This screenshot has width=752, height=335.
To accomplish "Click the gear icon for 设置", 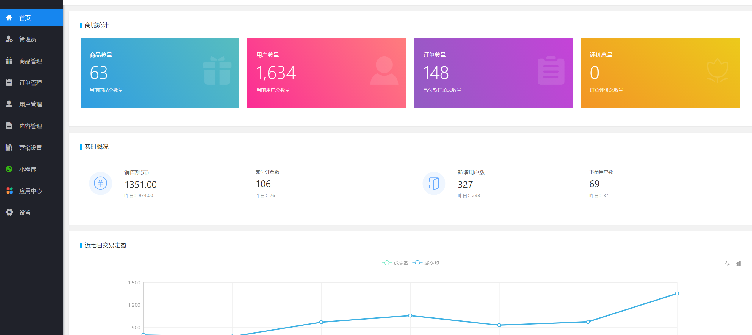I will (x=9, y=212).
